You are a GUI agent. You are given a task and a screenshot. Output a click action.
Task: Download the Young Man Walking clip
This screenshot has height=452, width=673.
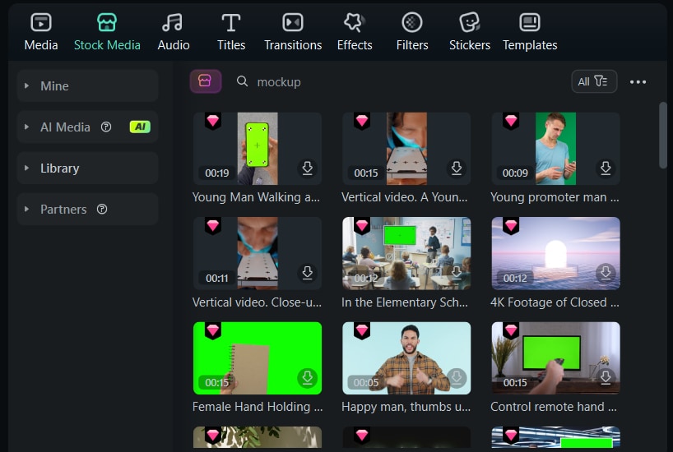click(308, 168)
